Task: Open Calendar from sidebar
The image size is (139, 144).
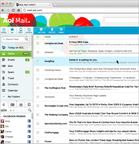Action: click(16, 91)
